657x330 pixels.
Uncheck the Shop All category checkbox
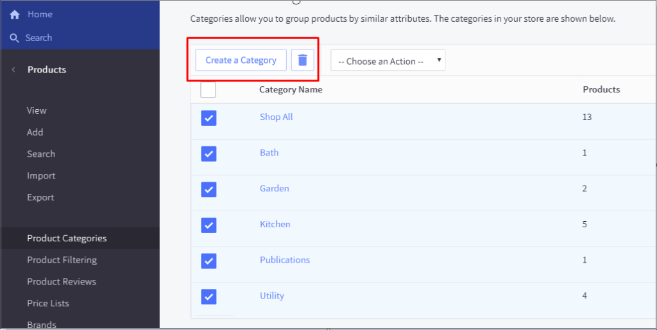[x=209, y=118]
